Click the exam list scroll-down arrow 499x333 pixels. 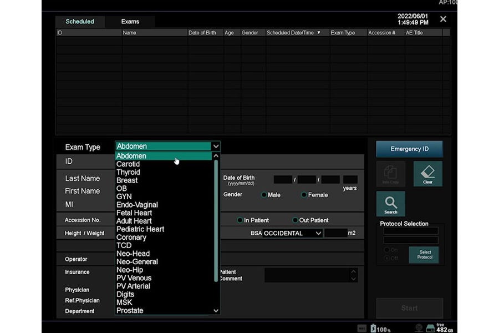(216, 311)
